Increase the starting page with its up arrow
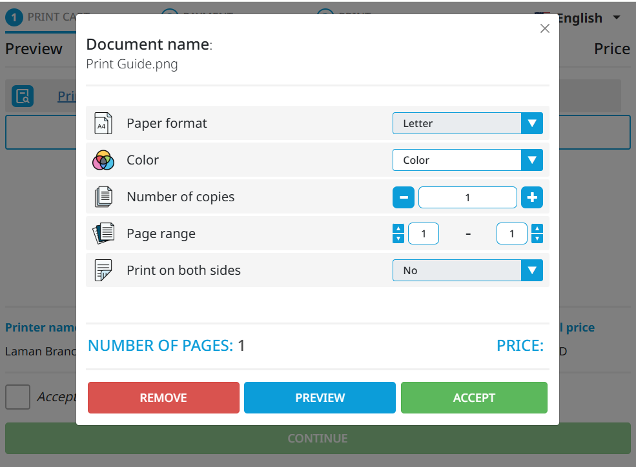 [x=399, y=229]
